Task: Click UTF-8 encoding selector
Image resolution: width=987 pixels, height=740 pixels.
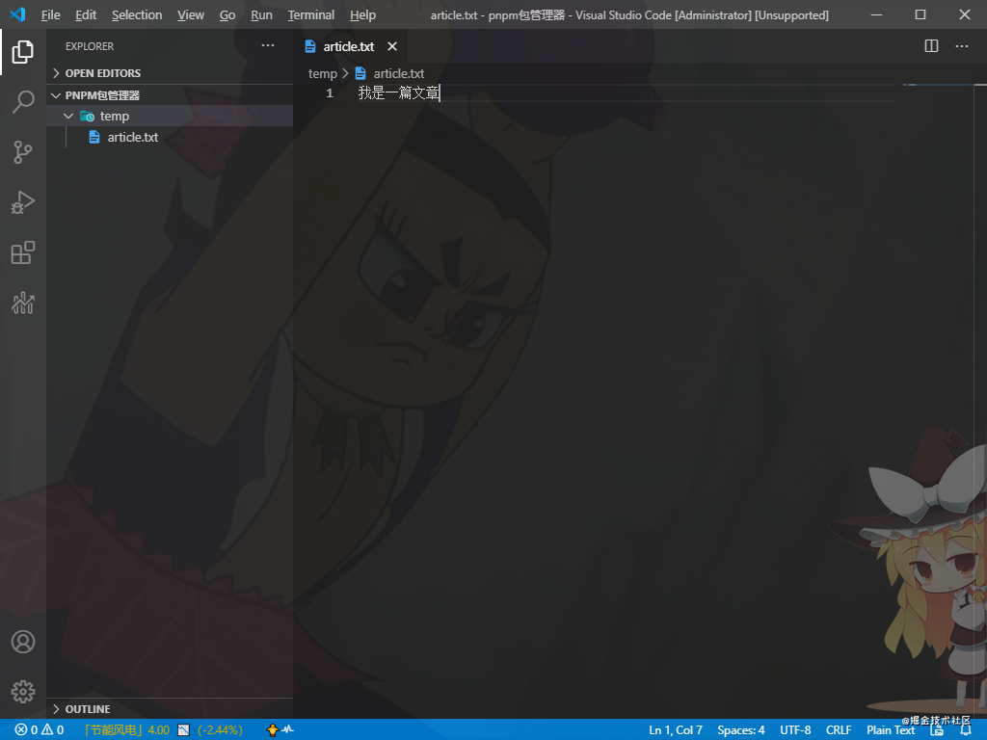Action: (795, 730)
